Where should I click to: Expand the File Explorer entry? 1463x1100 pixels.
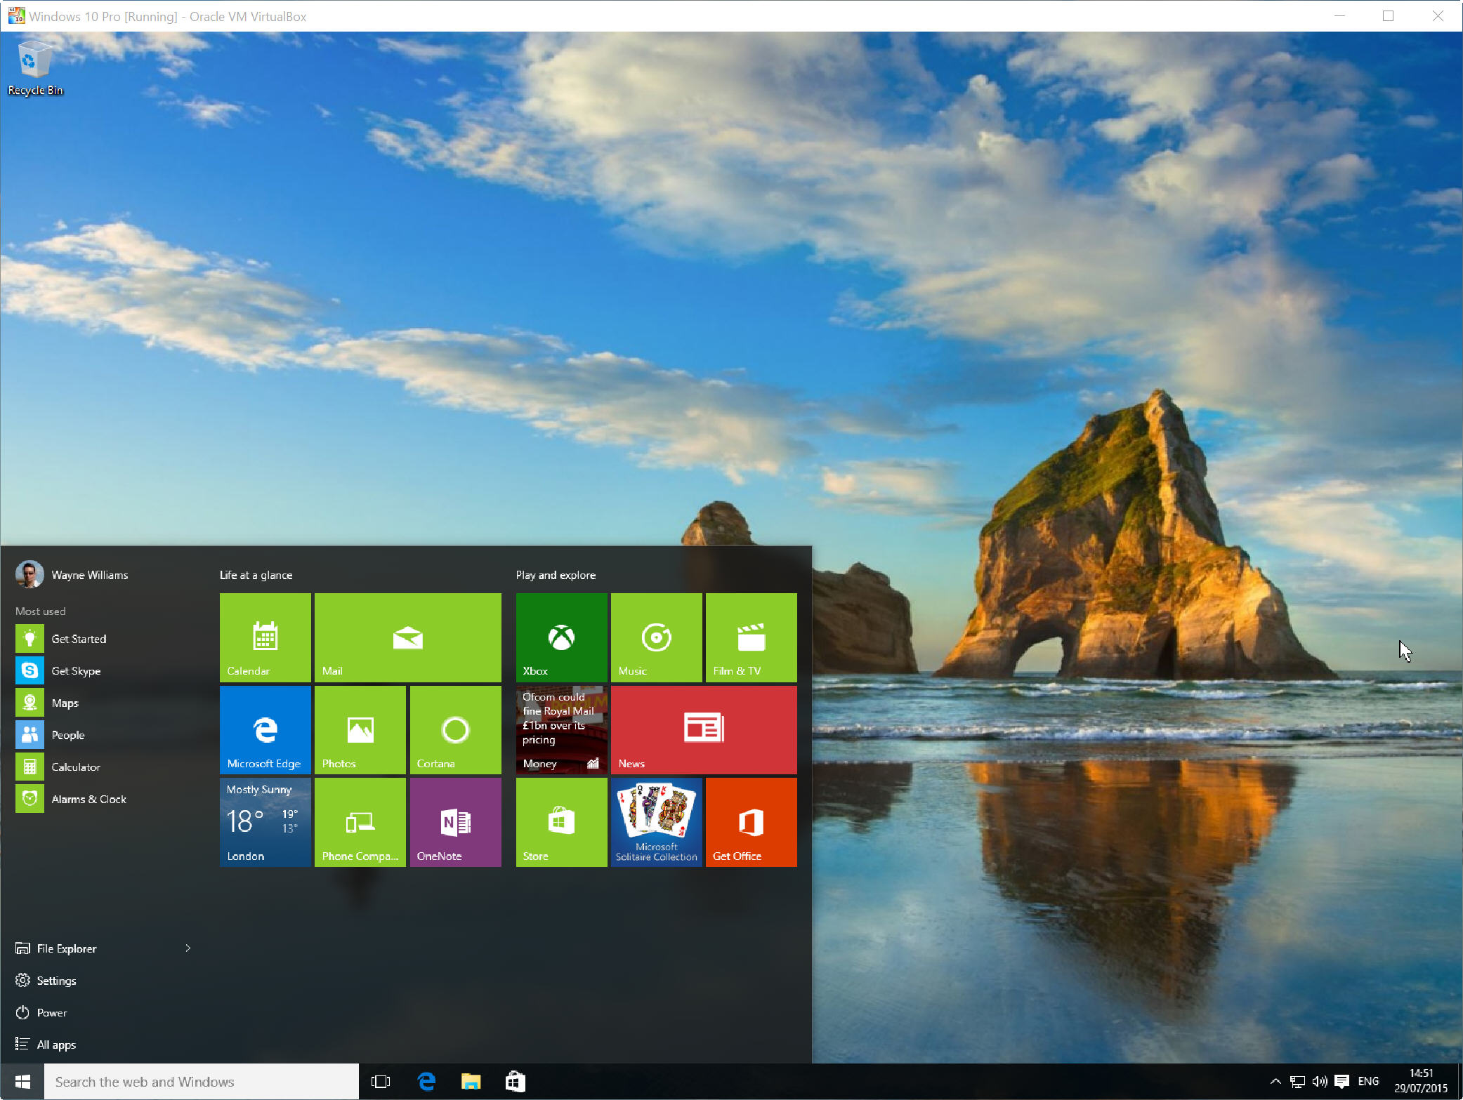pos(188,948)
